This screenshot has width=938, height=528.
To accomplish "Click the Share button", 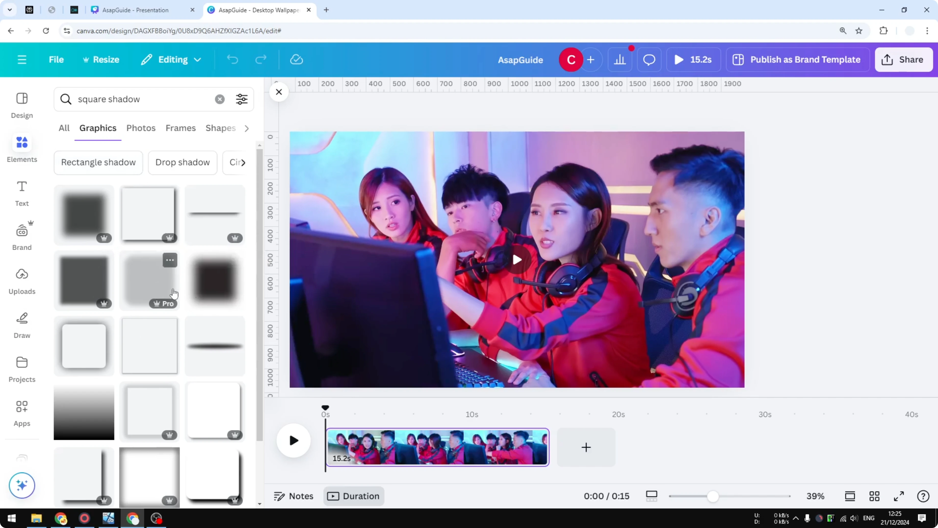I will 903,59.
